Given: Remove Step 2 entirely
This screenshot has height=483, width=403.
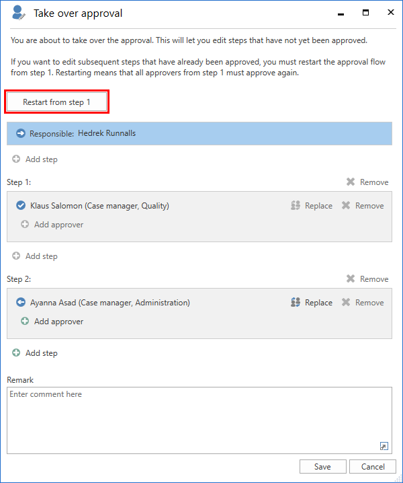Looking at the screenshot, I should pos(367,279).
